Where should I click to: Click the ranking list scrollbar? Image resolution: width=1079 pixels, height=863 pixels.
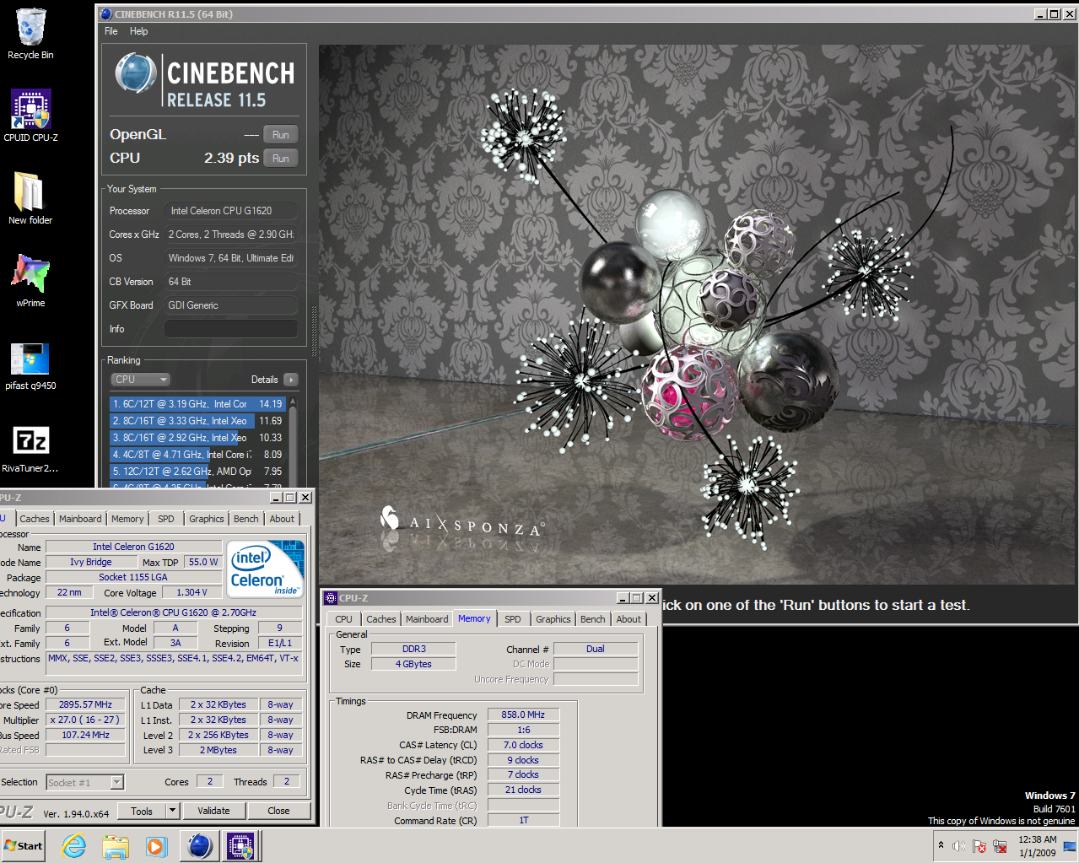pos(294,441)
